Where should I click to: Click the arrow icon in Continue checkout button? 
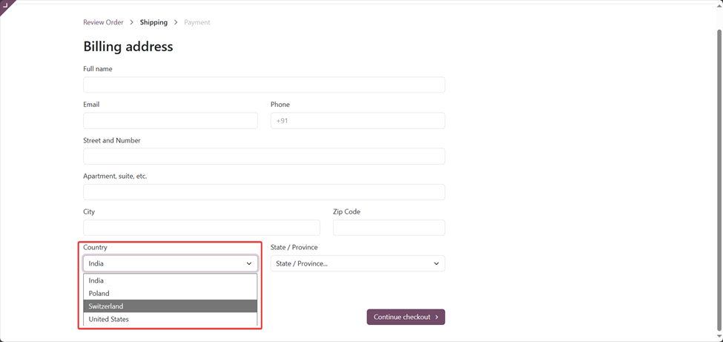coord(437,317)
